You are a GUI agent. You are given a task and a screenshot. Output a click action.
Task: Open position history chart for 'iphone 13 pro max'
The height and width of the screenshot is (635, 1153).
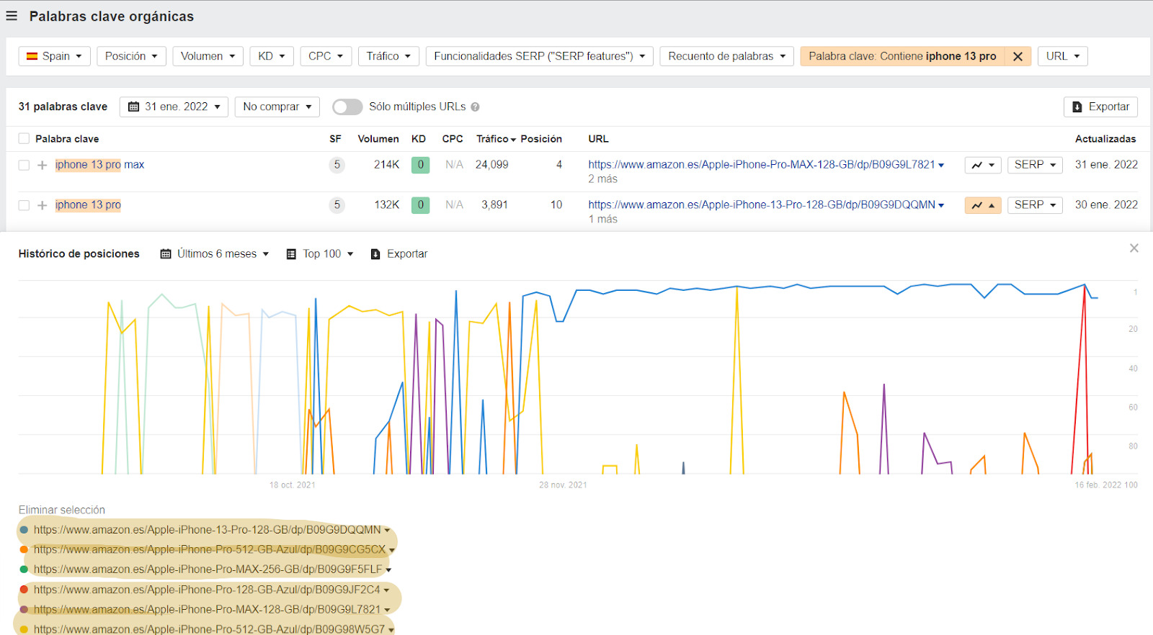(x=982, y=165)
